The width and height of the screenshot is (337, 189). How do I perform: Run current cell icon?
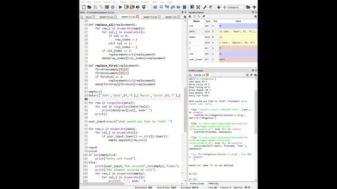coord(126,7)
